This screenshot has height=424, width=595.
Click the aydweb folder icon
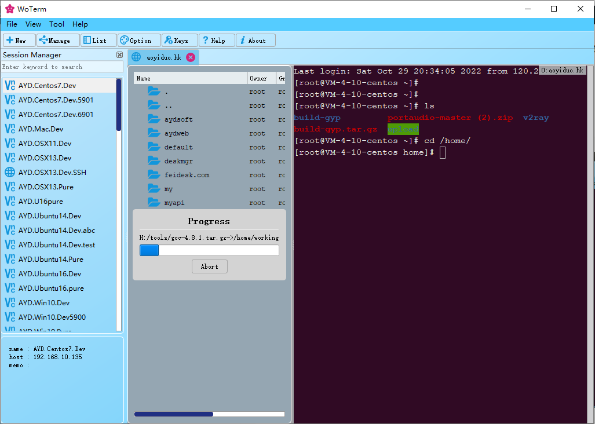[154, 133]
